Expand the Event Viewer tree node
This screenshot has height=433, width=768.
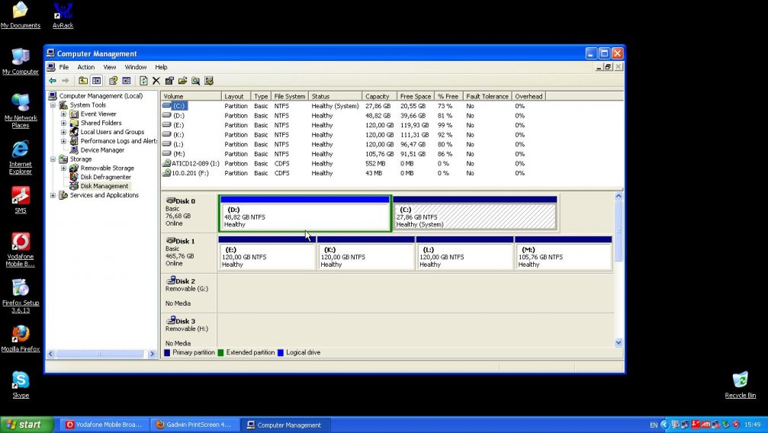[x=63, y=114]
